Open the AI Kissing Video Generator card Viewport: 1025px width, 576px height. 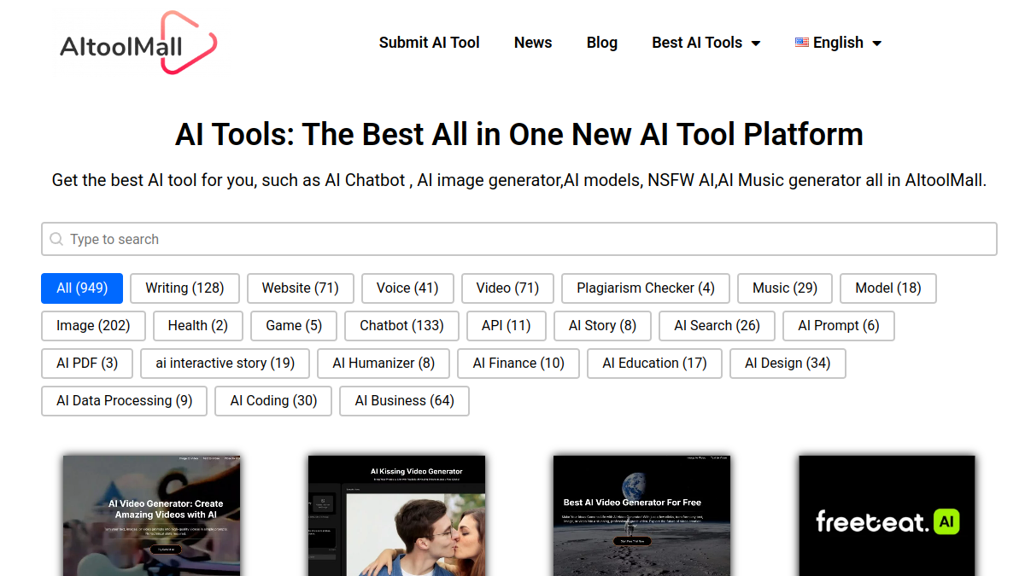point(397,515)
